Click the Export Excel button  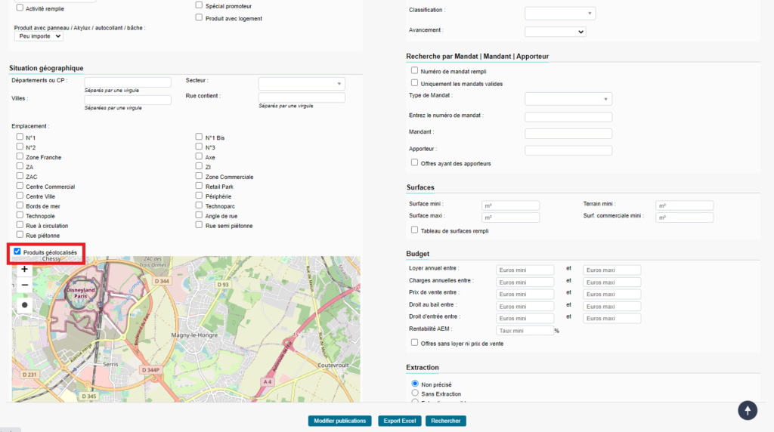point(400,421)
